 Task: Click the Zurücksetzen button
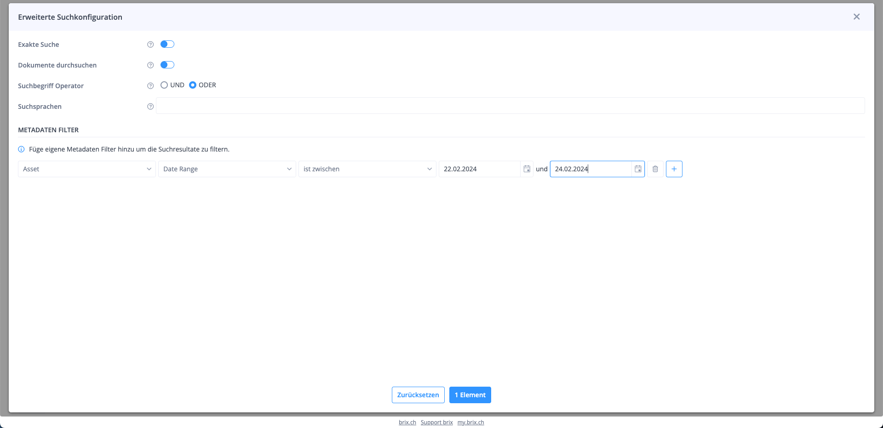coord(418,395)
